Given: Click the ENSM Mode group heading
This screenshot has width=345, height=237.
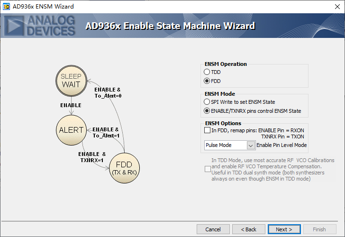Looking at the screenshot, I should click(220, 94).
